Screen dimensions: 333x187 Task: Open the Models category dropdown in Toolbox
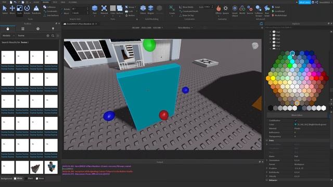pos(8,36)
